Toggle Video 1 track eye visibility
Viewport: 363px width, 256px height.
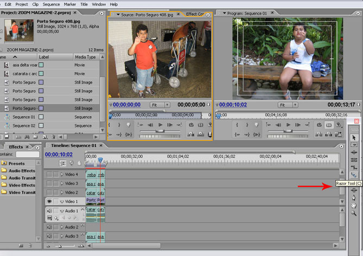(x=49, y=201)
